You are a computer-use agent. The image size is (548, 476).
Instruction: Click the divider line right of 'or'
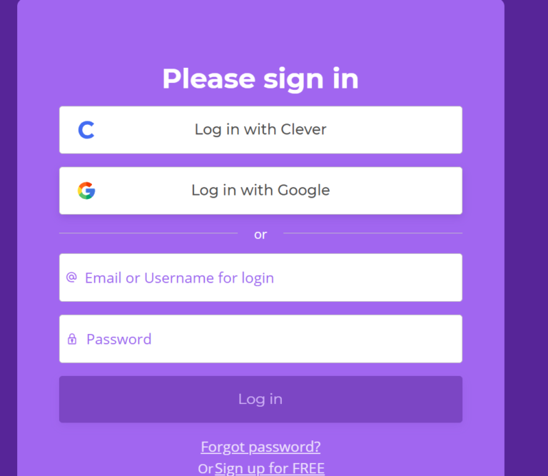373,233
